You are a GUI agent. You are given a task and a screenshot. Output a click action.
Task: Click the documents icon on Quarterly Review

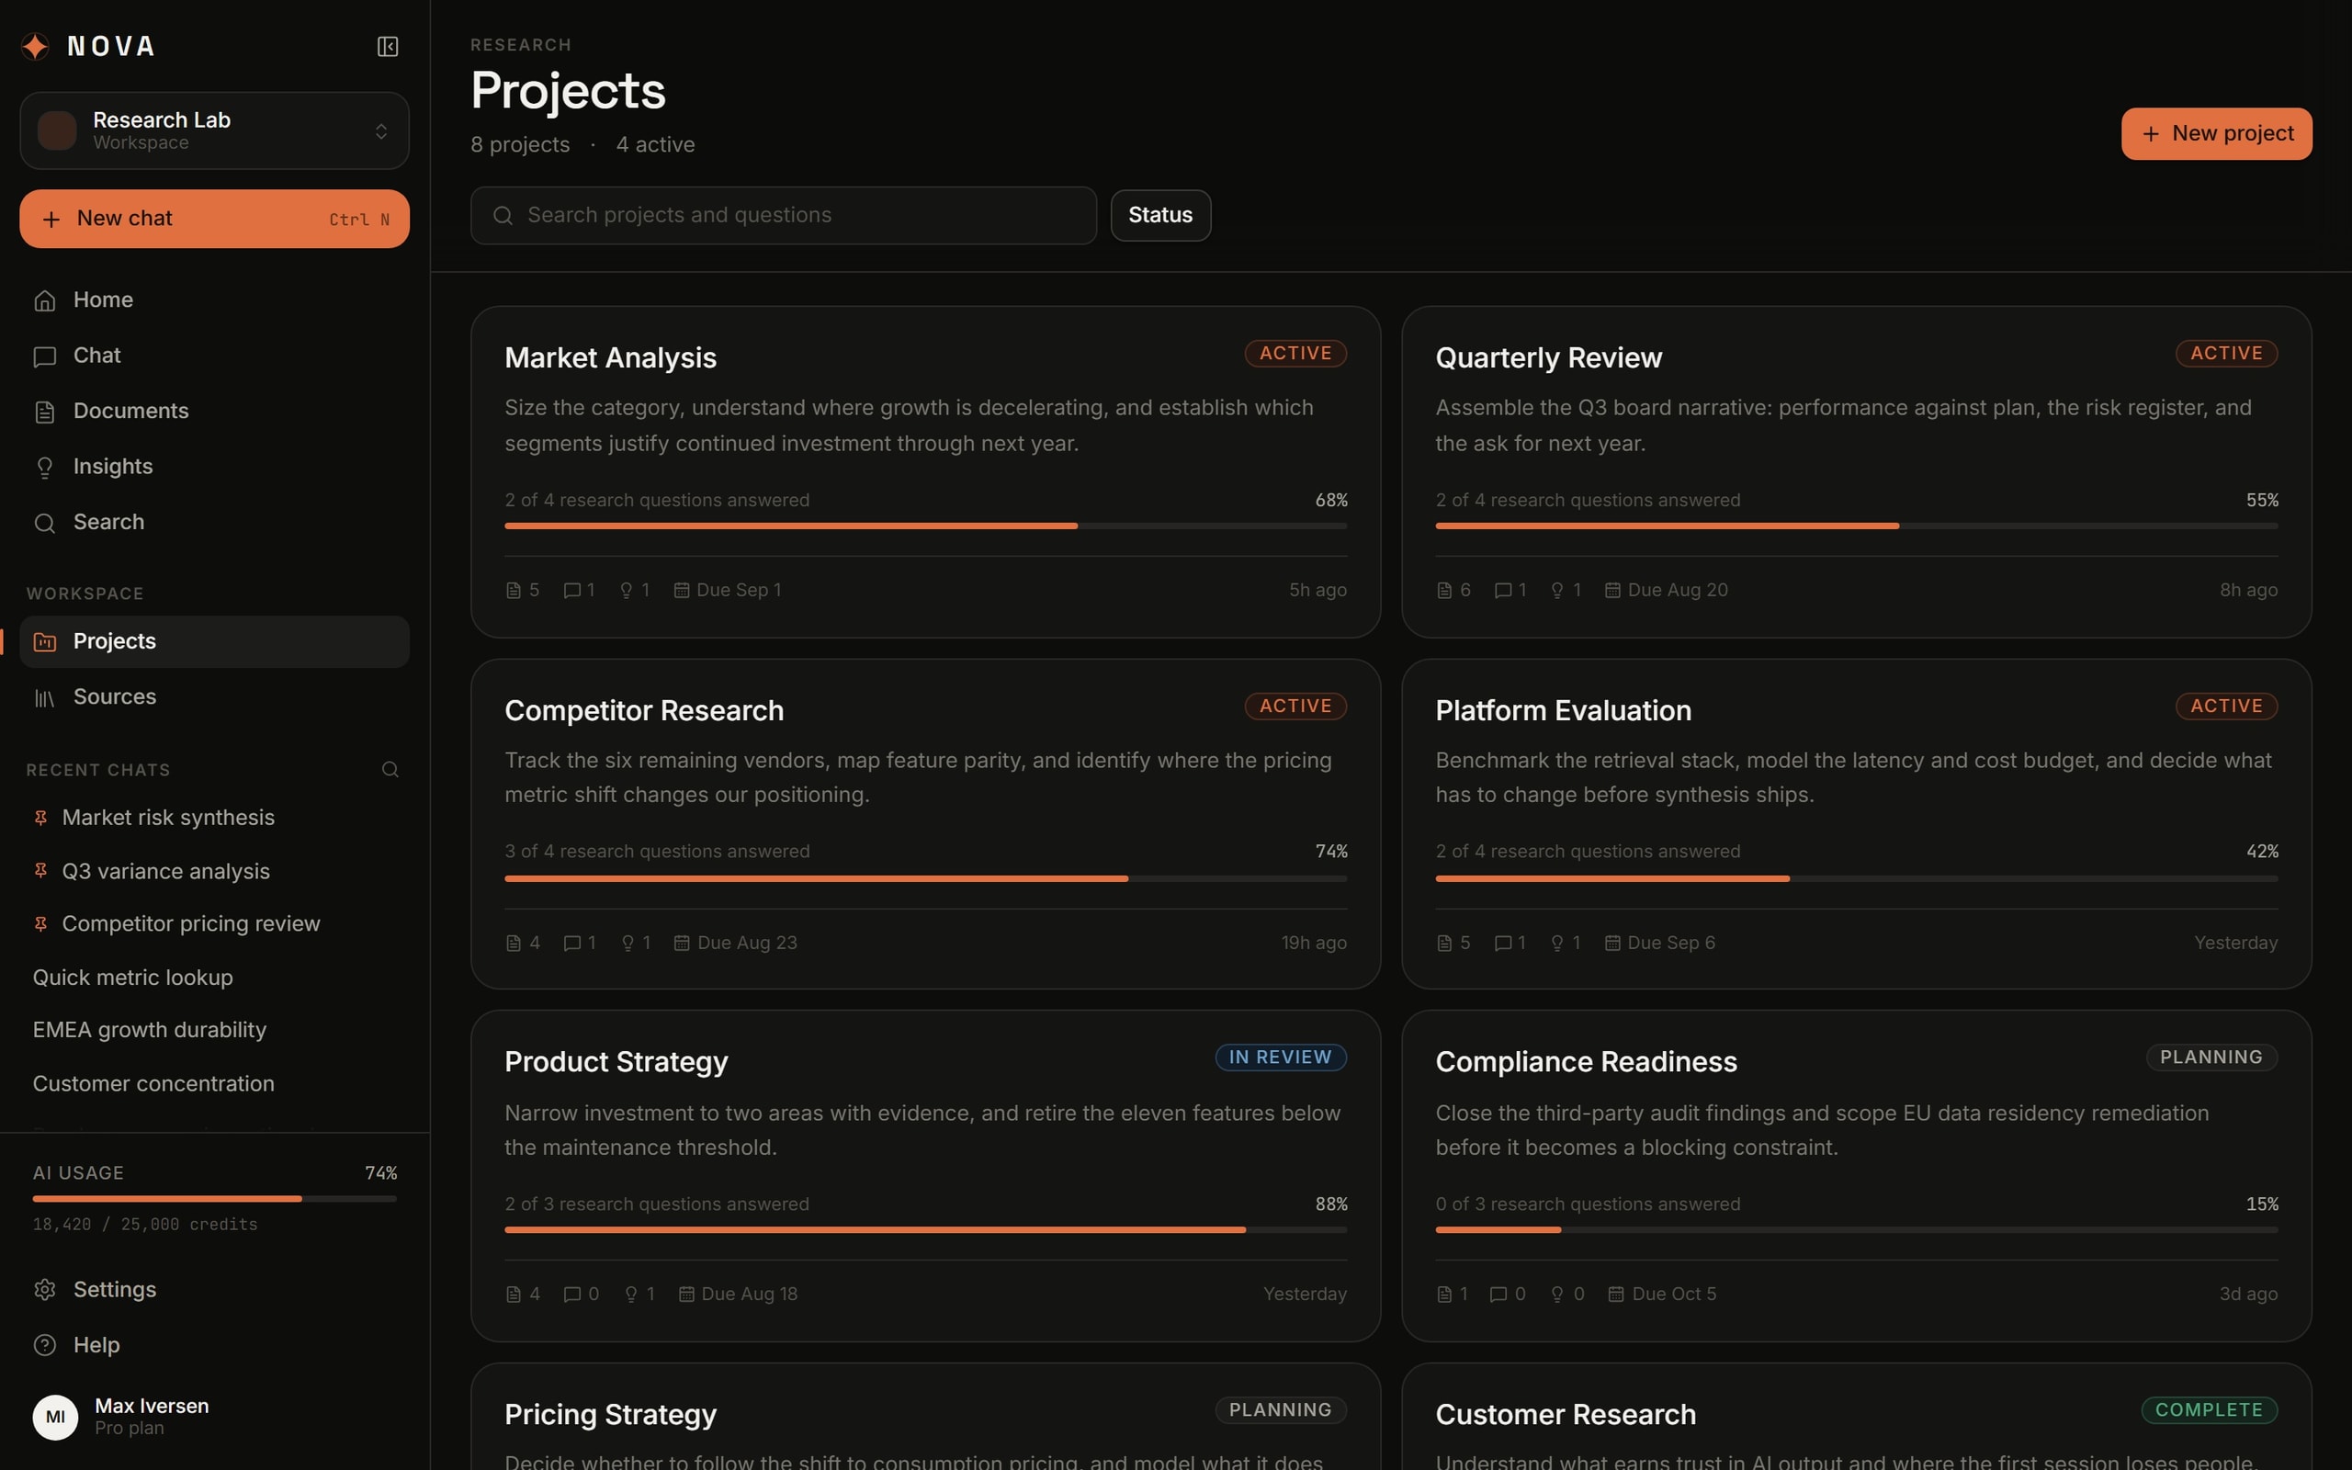click(1444, 590)
